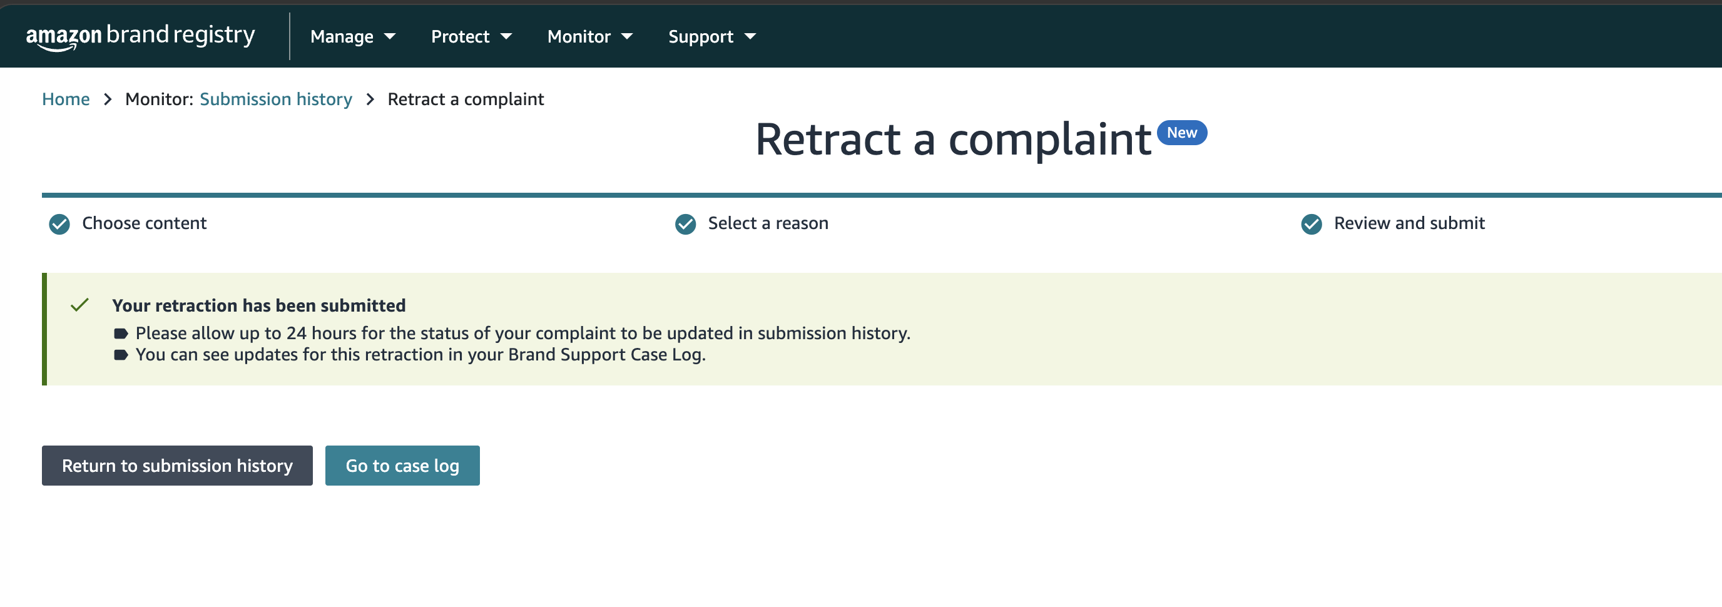The width and height of the screenshot is (1722, 607).
Task: Expand the arrow next to Monitor
Action: 627,36
